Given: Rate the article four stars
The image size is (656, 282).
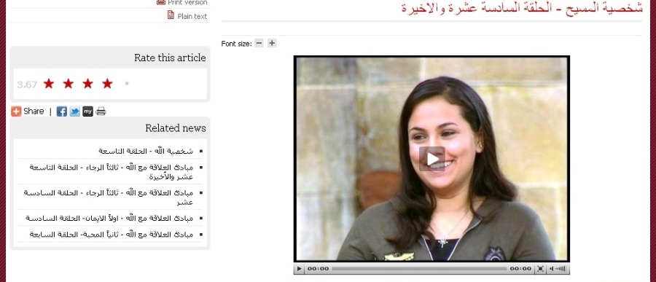Looking at the screenshot, I should coord(107,84).
